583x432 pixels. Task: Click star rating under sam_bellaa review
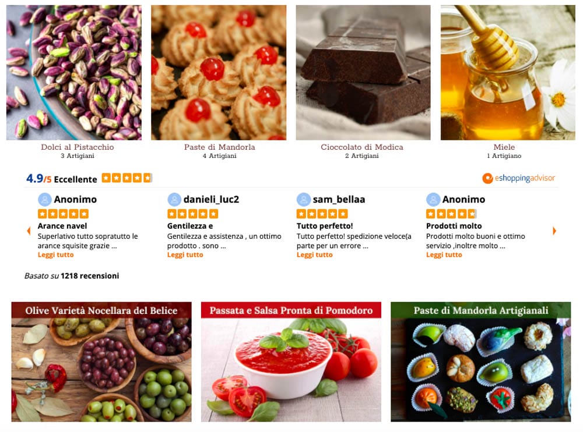322,214
